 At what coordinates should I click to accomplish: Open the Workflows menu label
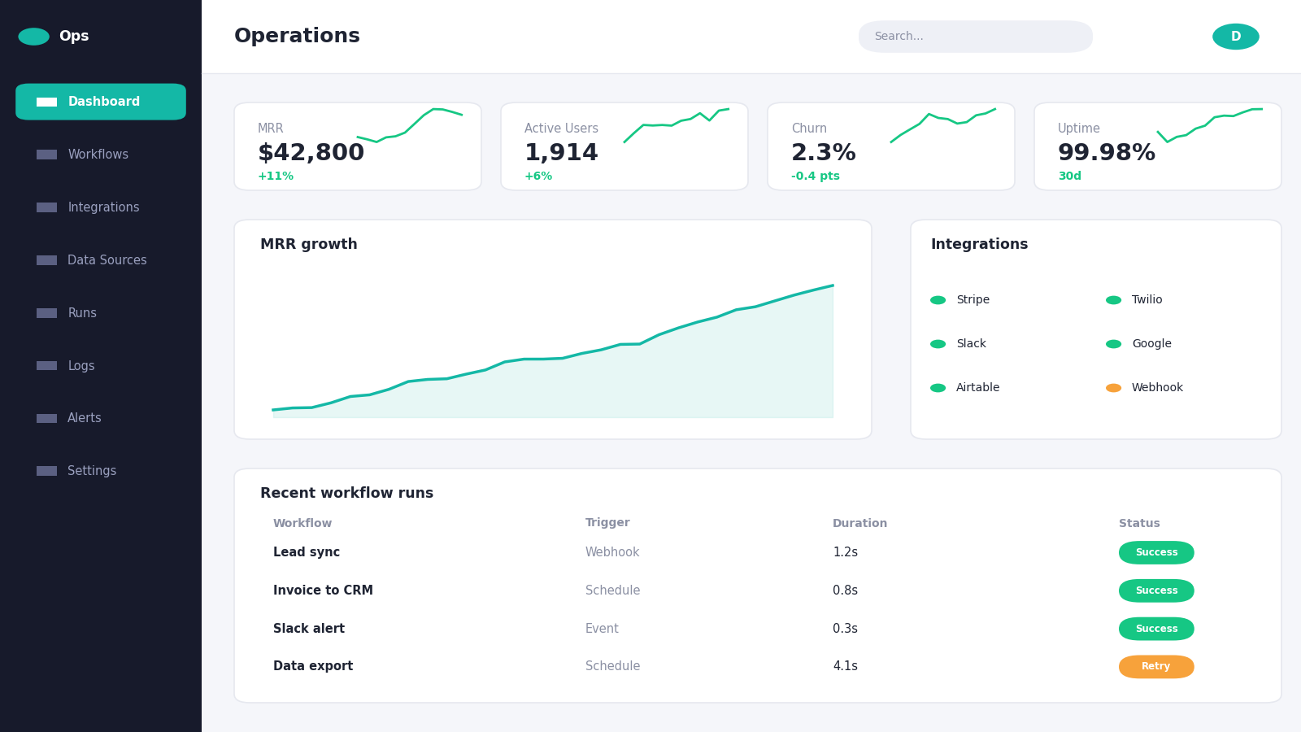98,155
